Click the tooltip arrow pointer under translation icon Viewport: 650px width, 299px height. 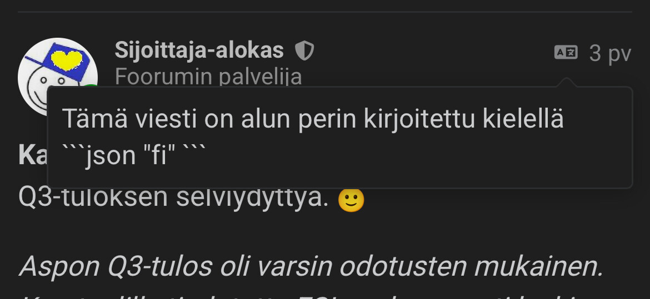pyautogui.click(x=566, y=82)
